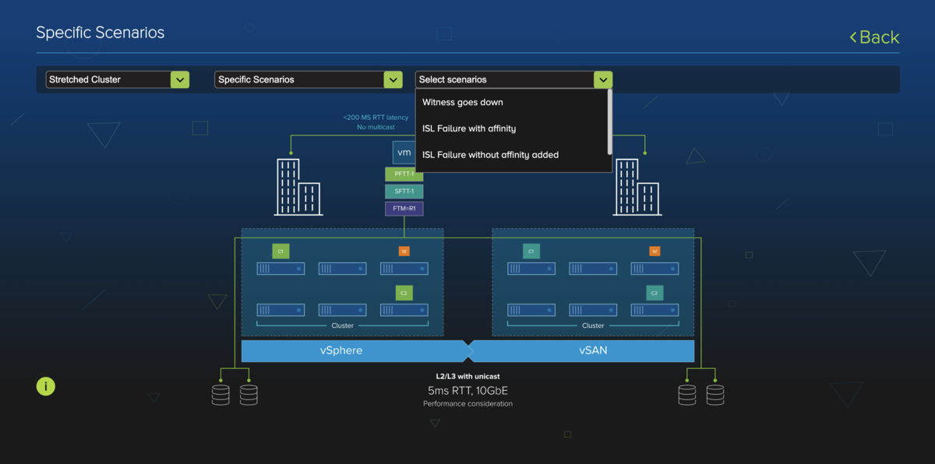Image resolution: width=935 pixels, height=464 pixels.
Task: Select server under right cluster W tag
Action: (654, 269)
